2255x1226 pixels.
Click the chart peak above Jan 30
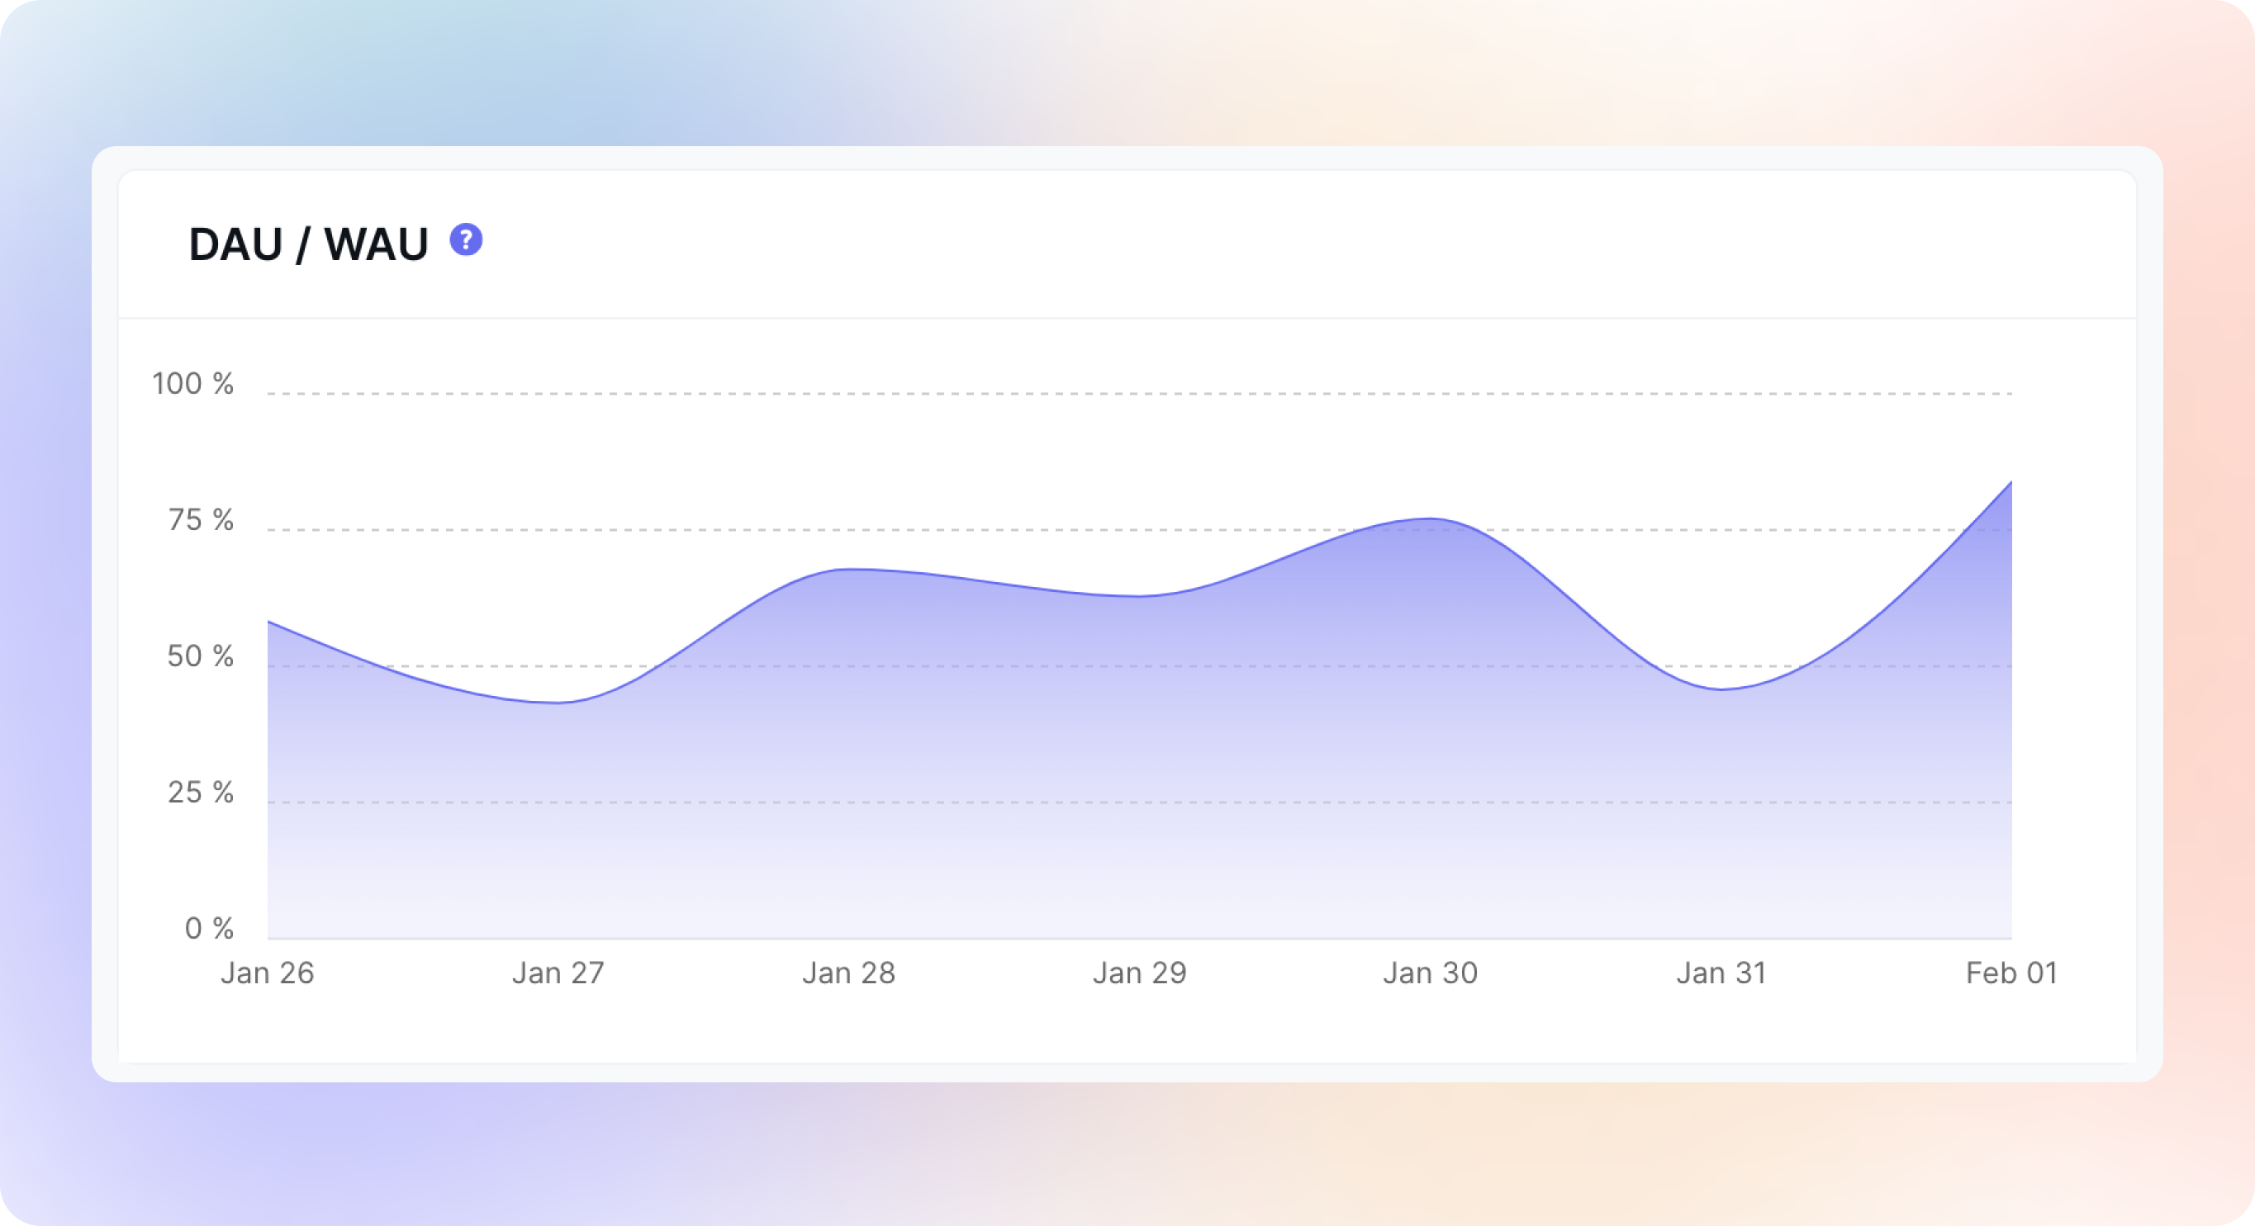click(x=1431, y=519)
